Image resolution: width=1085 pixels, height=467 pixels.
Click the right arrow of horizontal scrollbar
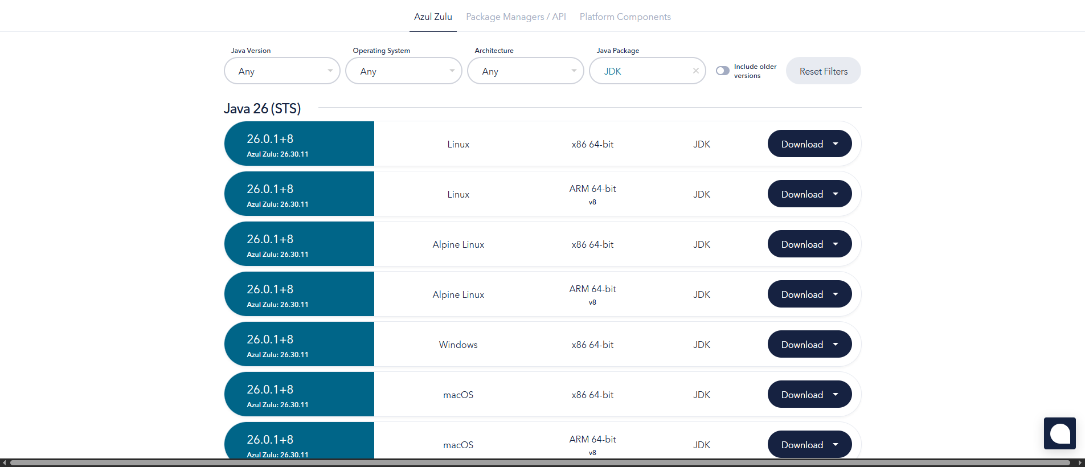(x=1080, y=462)
